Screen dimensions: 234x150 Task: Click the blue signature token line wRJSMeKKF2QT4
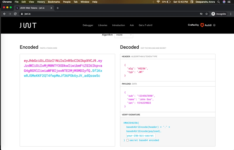click(62, 76)
